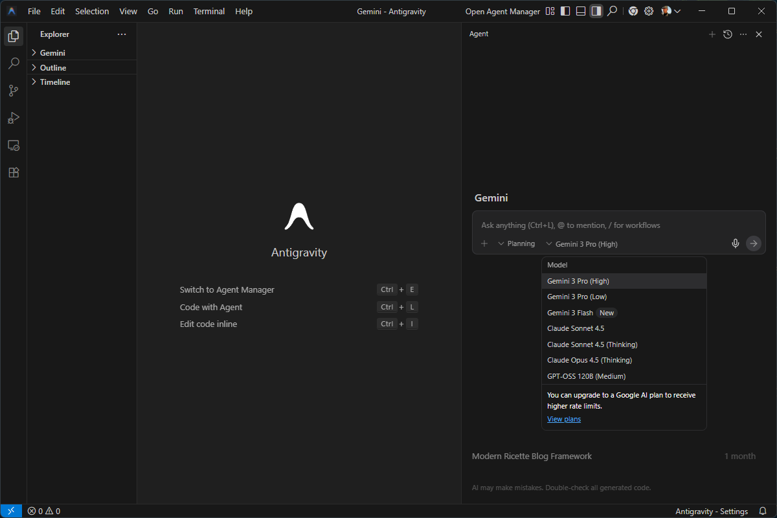The width and height of the screenshot is (777, 518).
Task: Open the user profile avatar menu
Action: coord(670,11)
